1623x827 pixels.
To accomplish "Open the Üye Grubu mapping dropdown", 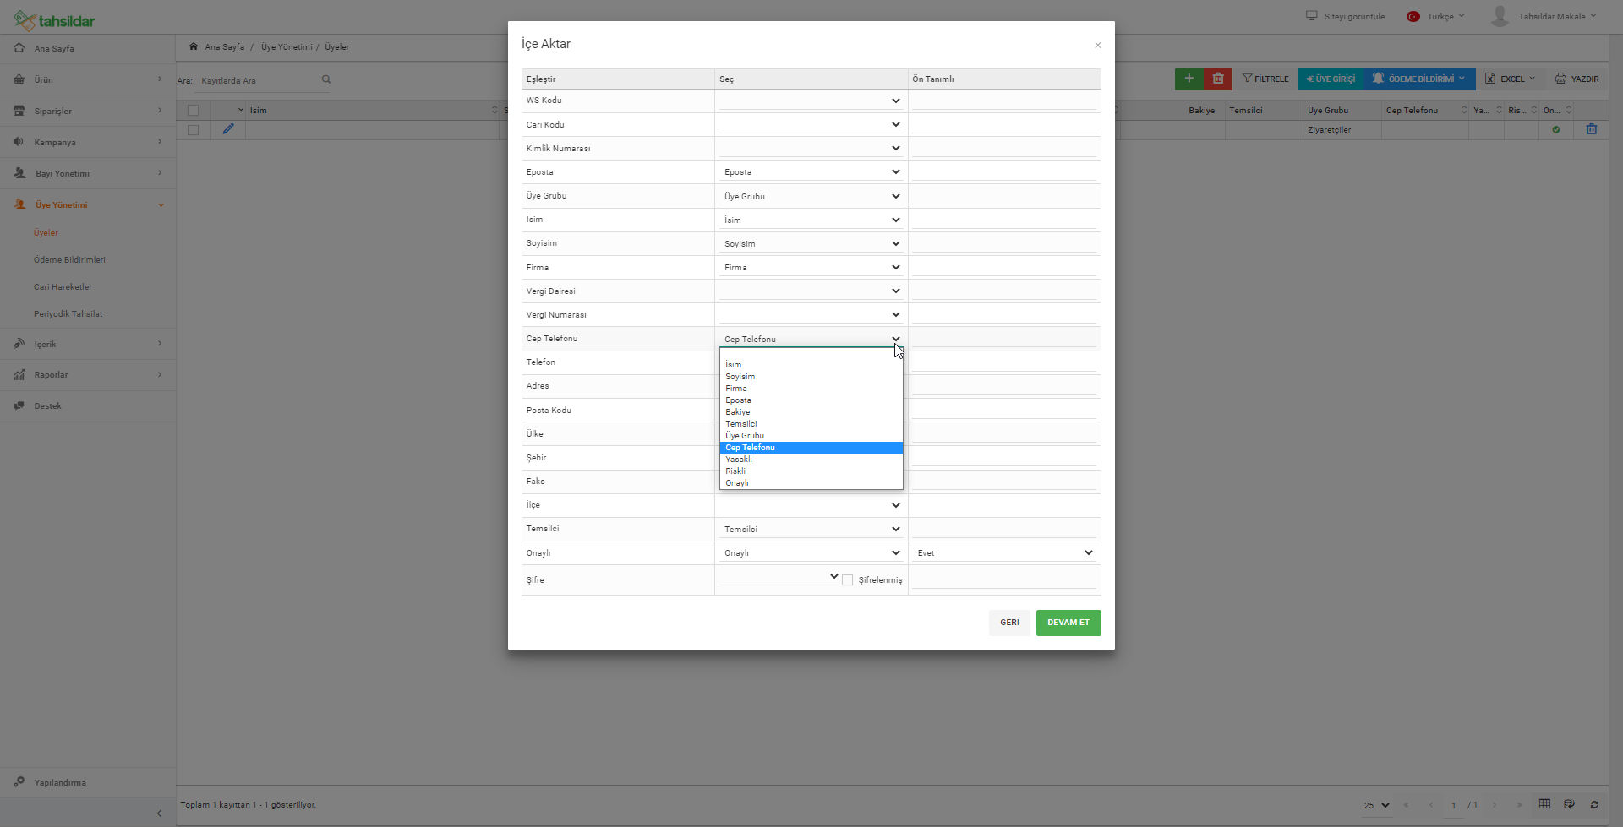I will pos(811,196).
